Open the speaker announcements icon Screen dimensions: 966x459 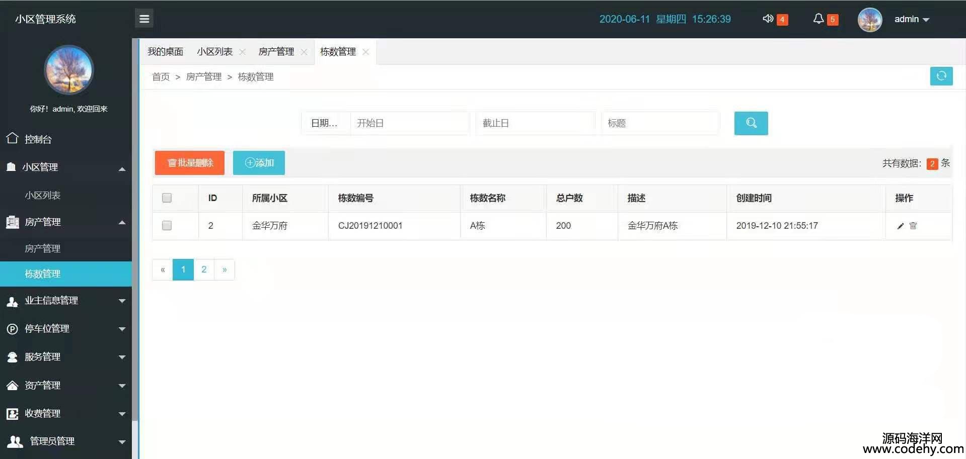(x=768, y=19)
